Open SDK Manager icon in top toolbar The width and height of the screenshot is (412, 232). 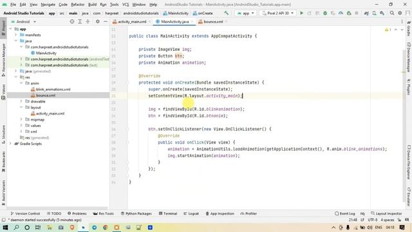pyautogui.click(x=382, y=13)
